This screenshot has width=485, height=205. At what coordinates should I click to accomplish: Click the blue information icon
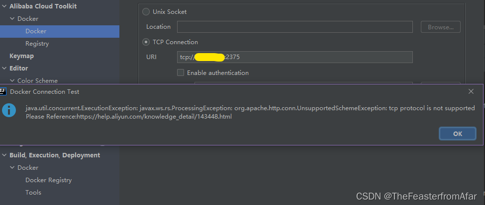pyautogui.click(x=8, y=111)
